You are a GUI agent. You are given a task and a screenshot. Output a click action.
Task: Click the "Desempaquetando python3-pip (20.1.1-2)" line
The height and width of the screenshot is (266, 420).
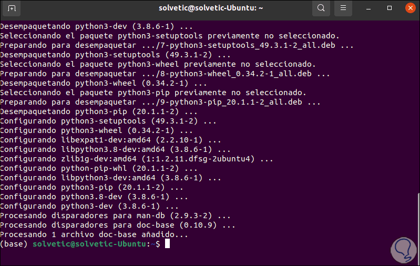pos(99,111)
